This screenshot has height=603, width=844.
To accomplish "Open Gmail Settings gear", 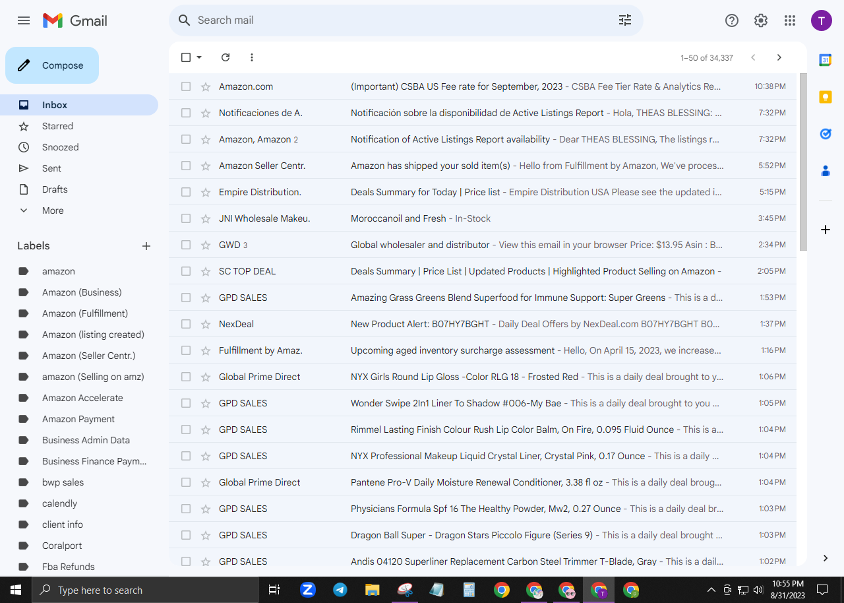I will click(x=761, y=20).
